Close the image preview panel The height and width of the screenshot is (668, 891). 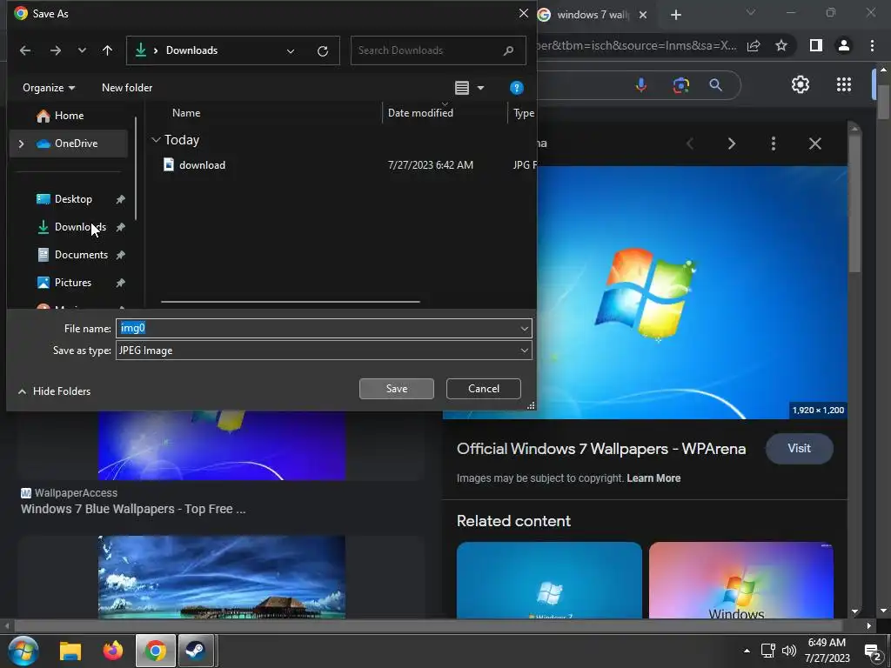coord(814,144)
